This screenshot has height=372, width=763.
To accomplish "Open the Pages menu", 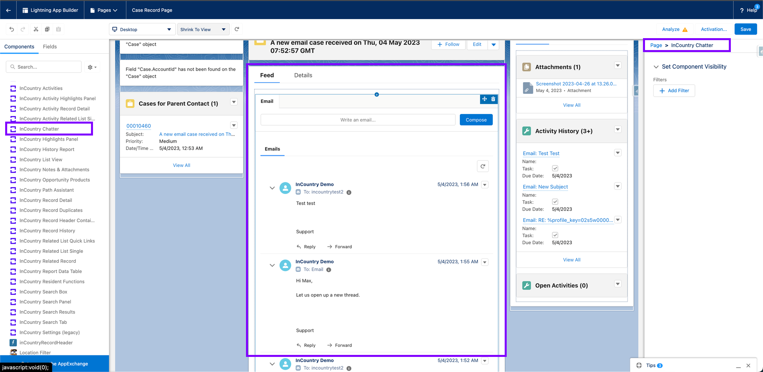I will tap(104, 10).
